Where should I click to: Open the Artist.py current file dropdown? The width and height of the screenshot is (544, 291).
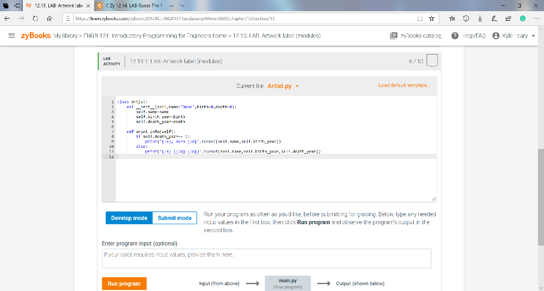283,86
